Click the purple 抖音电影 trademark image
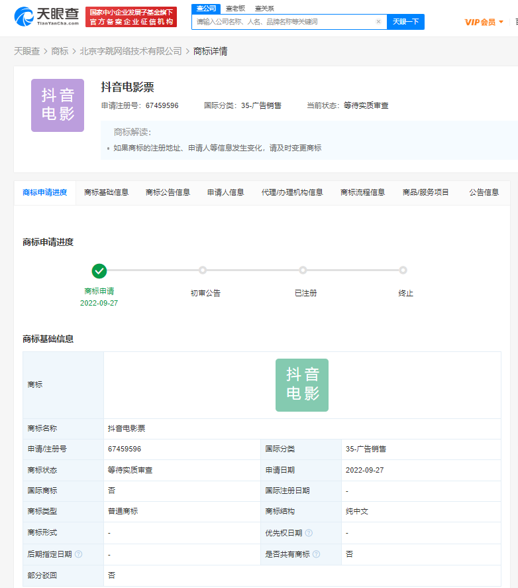 point(58,105)
